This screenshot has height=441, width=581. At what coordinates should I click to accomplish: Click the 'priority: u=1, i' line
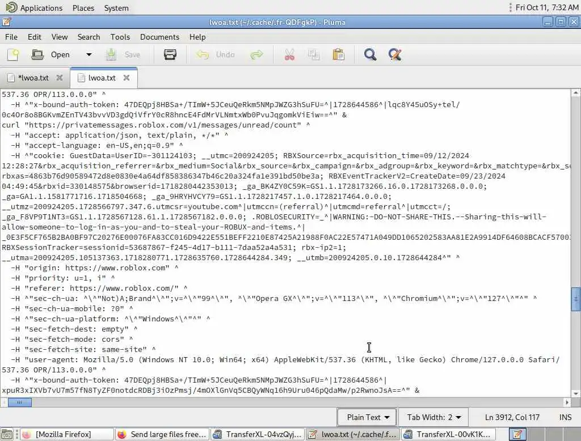pos(62,278)
